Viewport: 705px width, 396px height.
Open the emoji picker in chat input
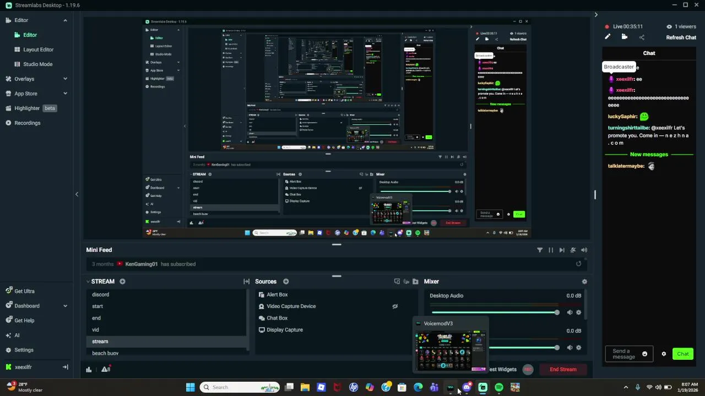click(645, 354)
